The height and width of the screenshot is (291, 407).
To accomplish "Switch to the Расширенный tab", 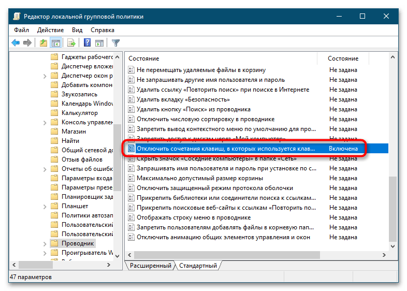I will point(150,266).
